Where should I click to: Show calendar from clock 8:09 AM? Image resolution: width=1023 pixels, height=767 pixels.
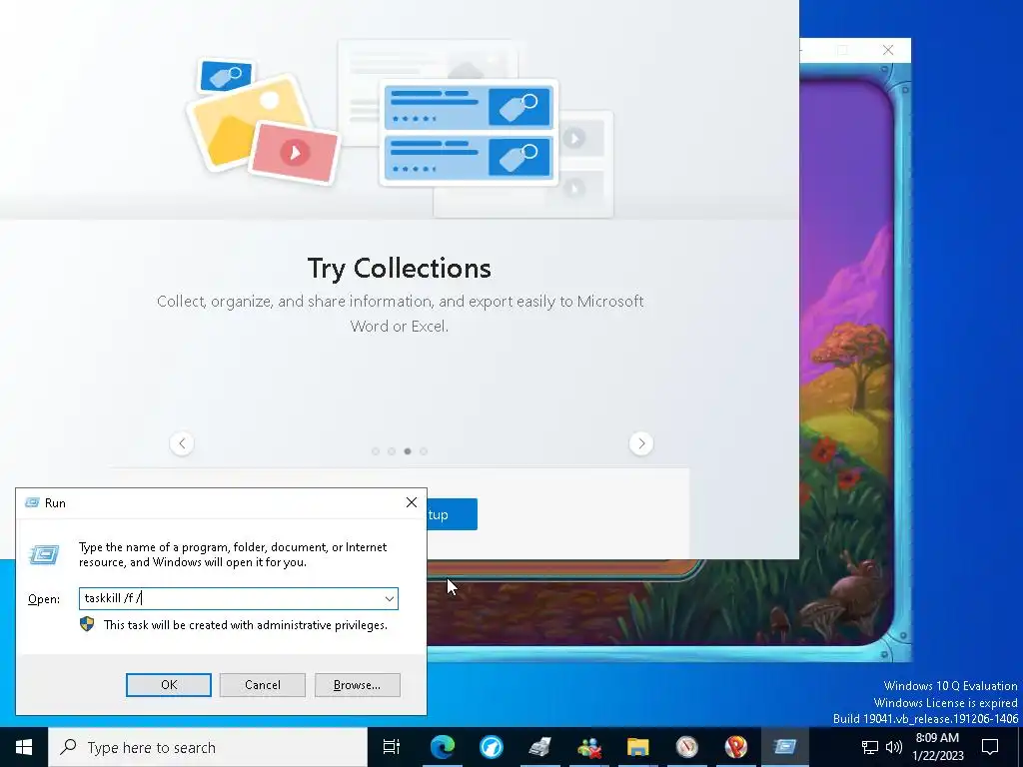937,747
